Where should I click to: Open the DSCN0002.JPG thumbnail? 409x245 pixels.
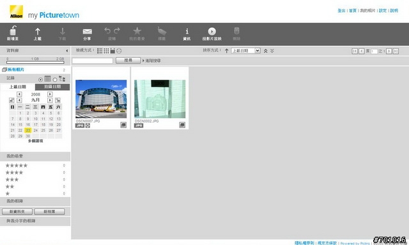pyautogui.click(x=160, y=99)
